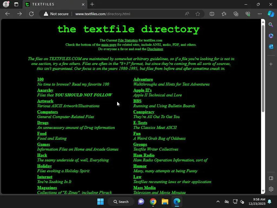Open the Apple II's section
This screenshot has height=208, width=277.
(x=142, y=90)
